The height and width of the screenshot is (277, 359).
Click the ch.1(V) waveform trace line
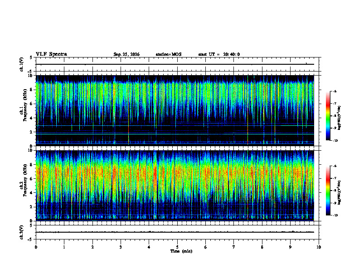coord(175,64)
